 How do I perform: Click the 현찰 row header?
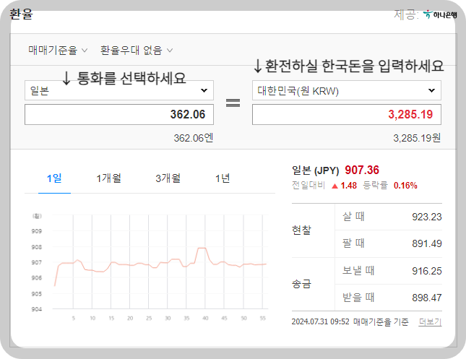[x=301, y=230]
